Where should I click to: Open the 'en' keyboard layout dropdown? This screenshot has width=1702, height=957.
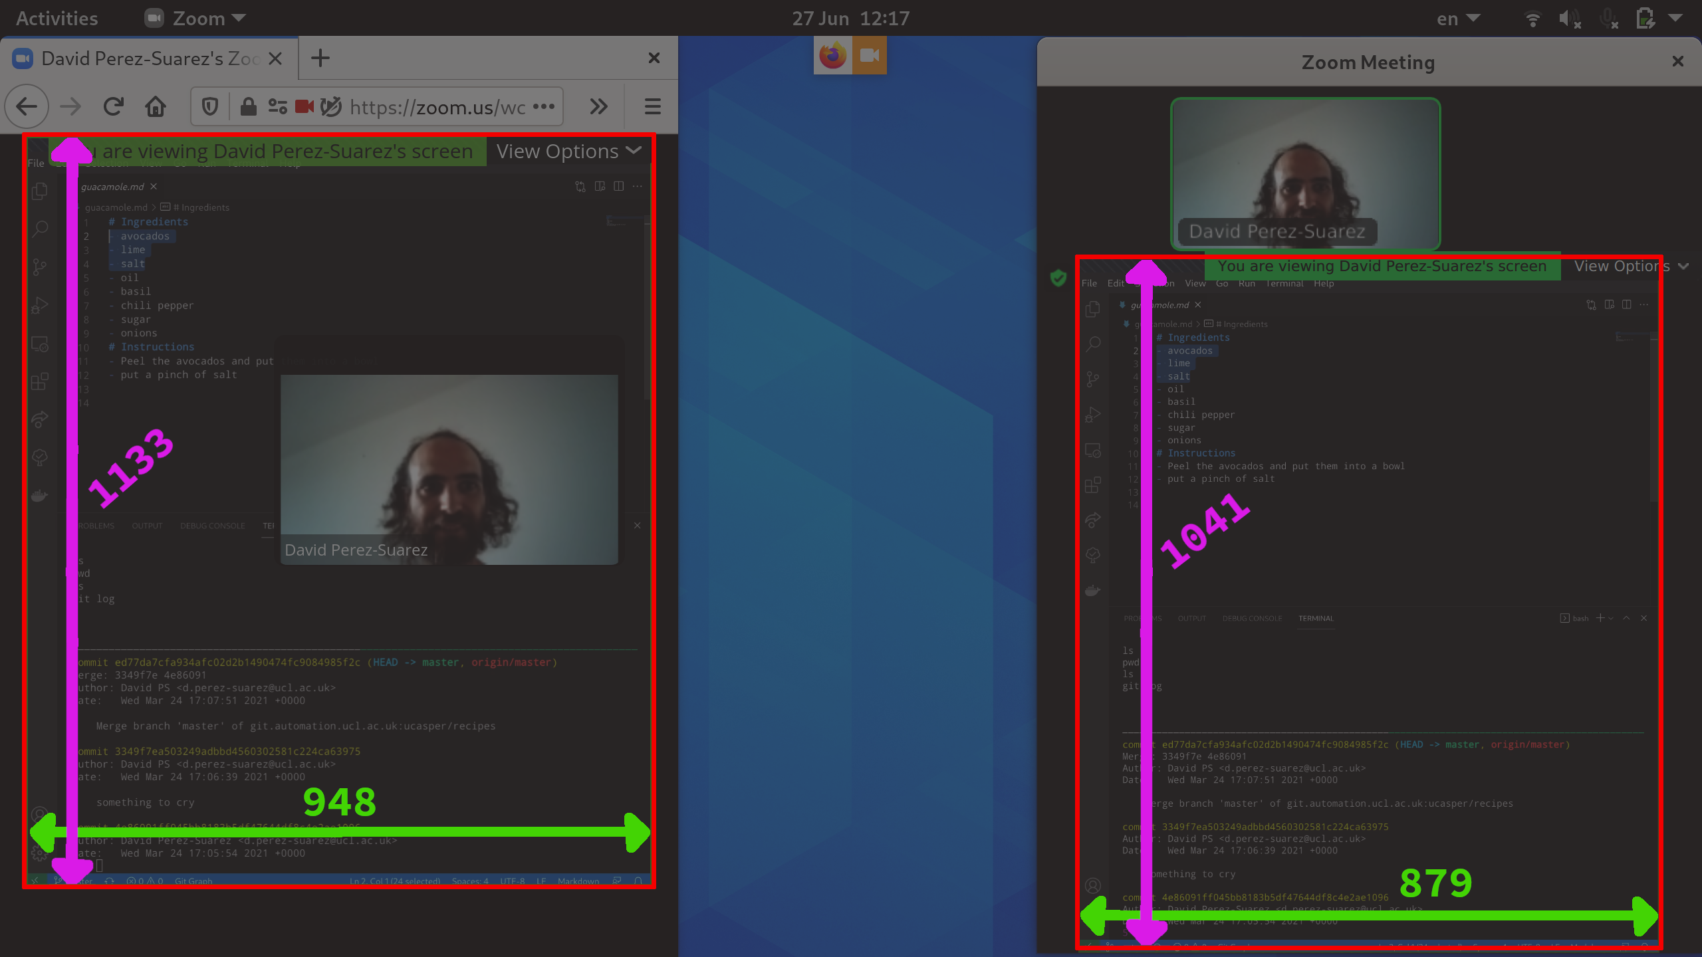pos(1458,18)
